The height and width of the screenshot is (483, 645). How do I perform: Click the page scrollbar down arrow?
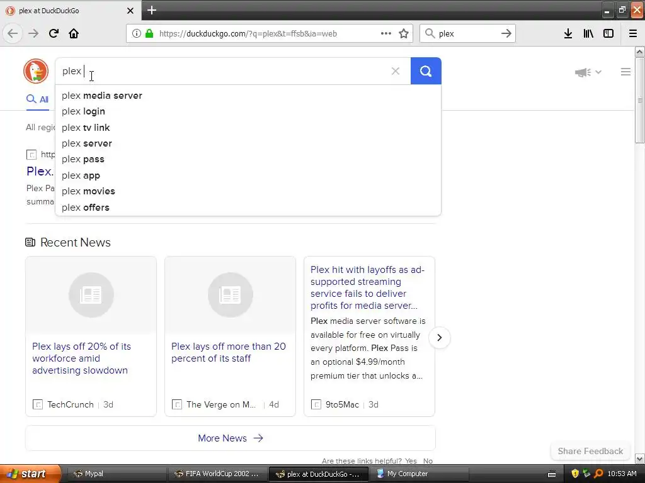point(640,458)
